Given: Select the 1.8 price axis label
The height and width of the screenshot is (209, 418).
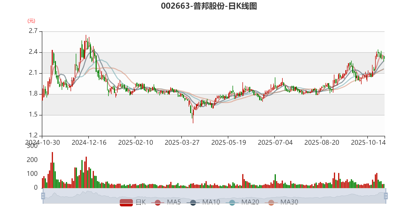Looking at the screenshot, I should (x=33, y=94).
